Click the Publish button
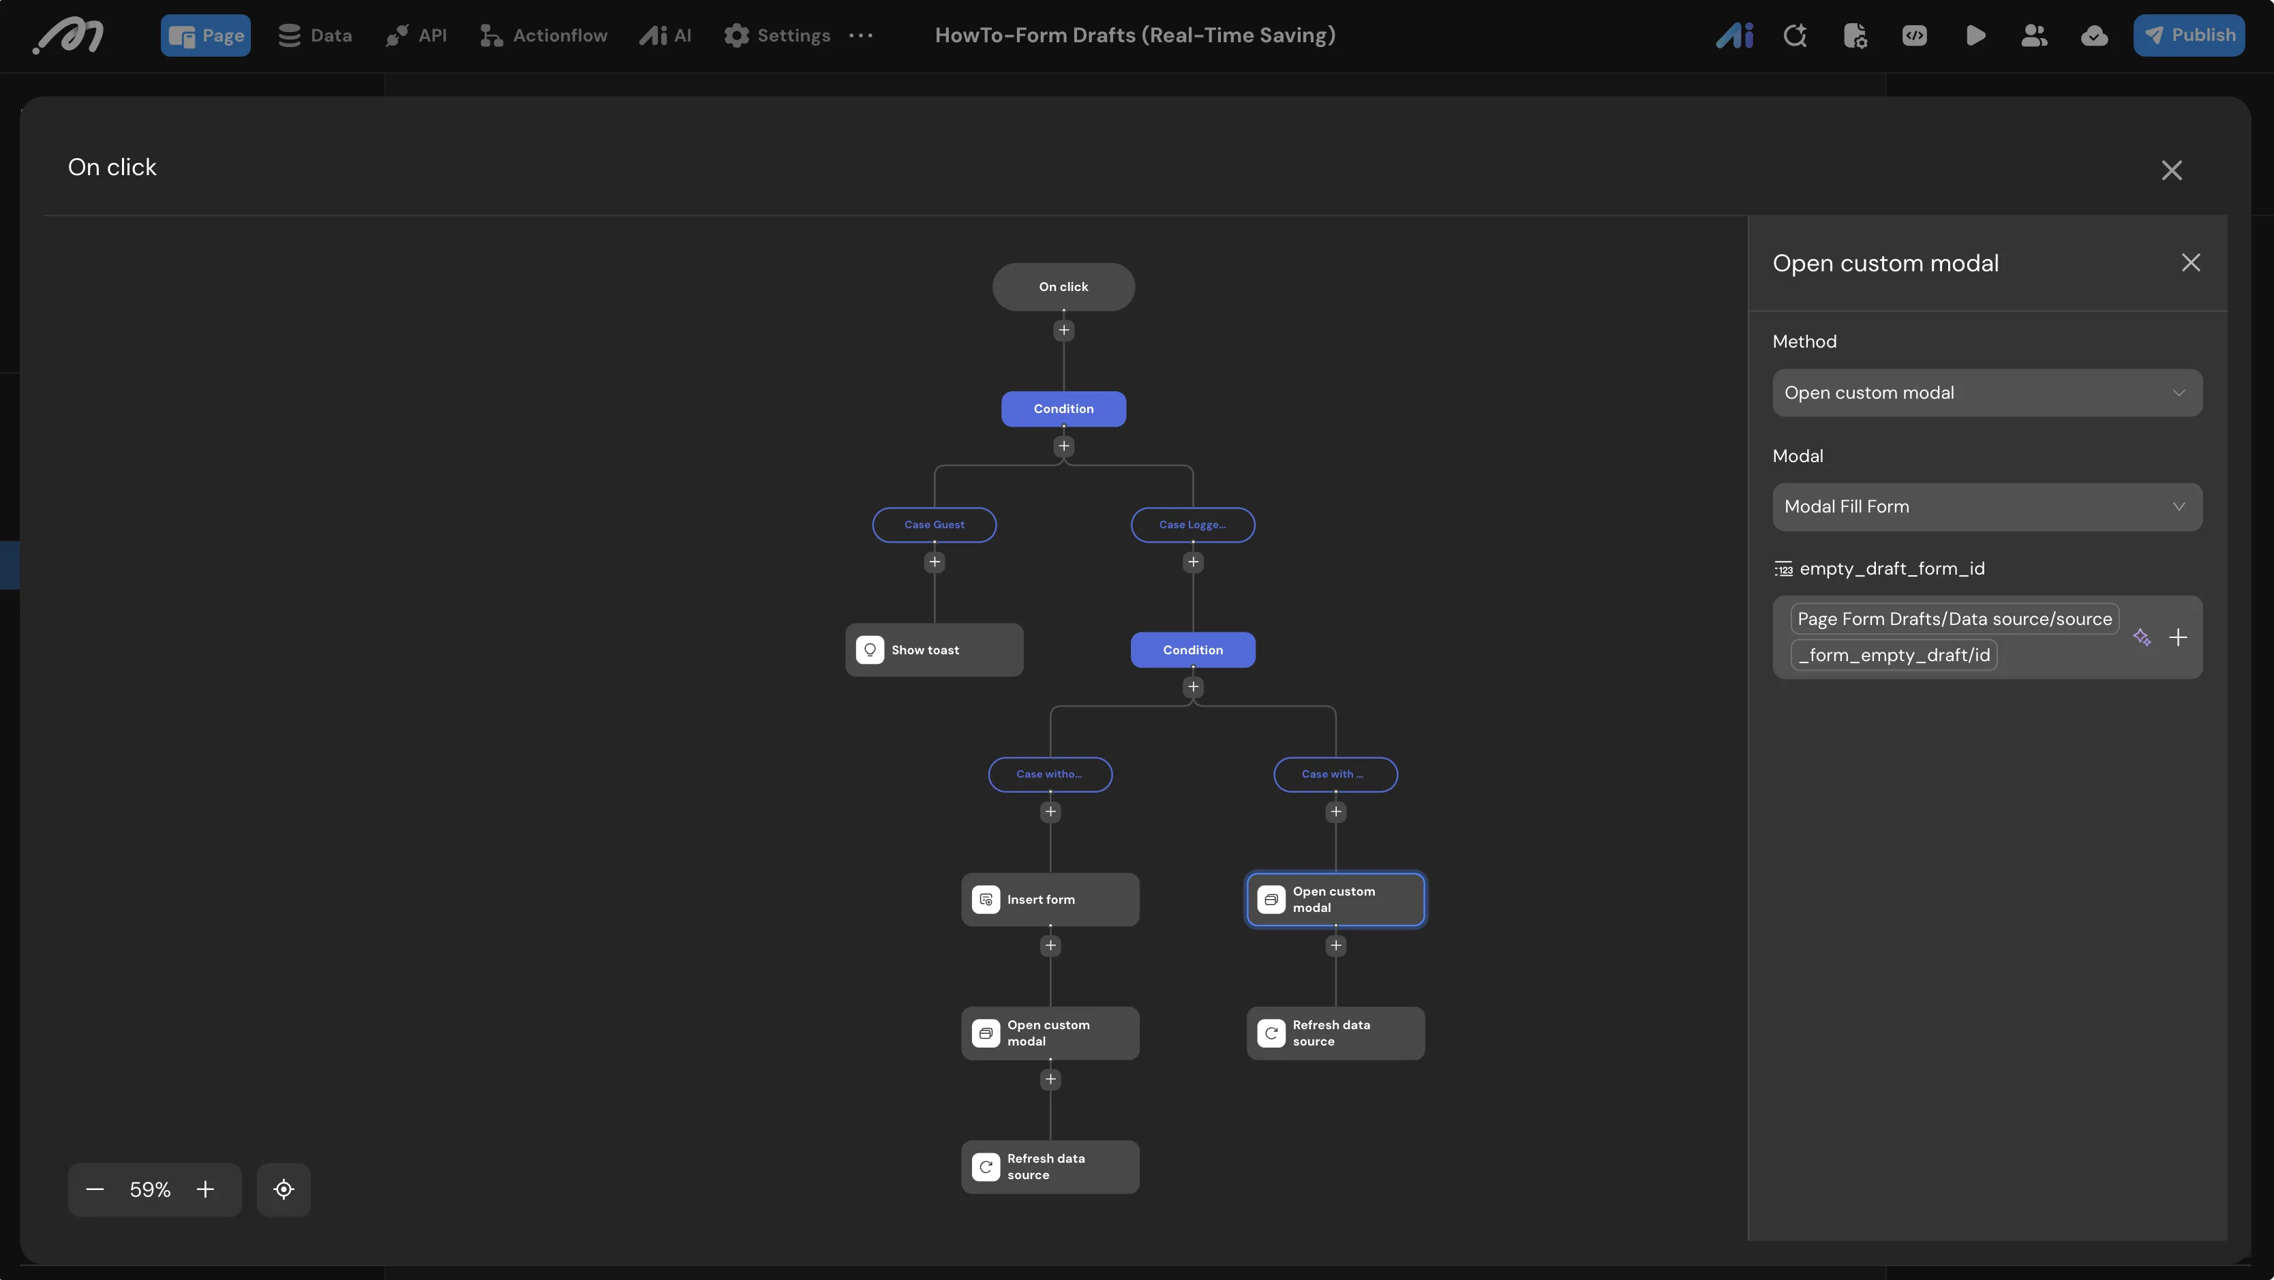The image size is (2274, 1280). coord(2189,35)
